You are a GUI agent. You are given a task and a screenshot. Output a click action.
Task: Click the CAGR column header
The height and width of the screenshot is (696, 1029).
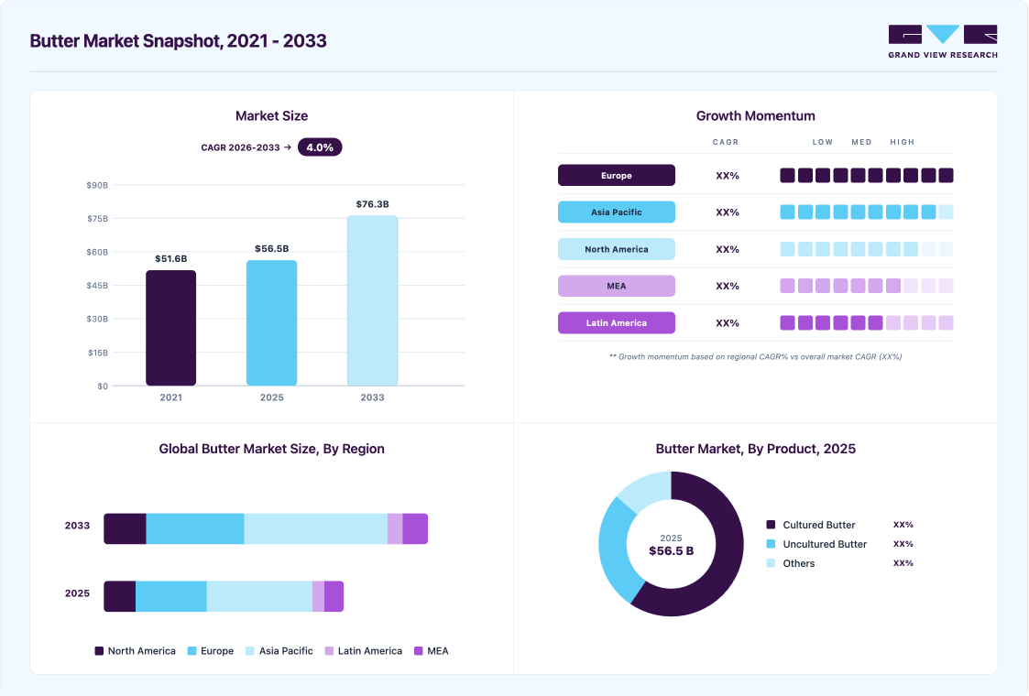point(726,142)
